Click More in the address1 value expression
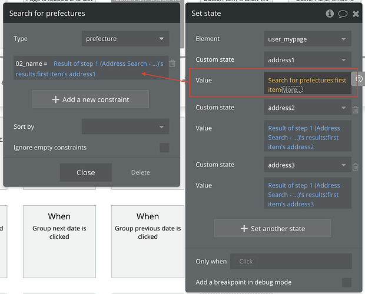Image resolution: width=365 pixels, height=294 pixels. [x=292, y=89]
